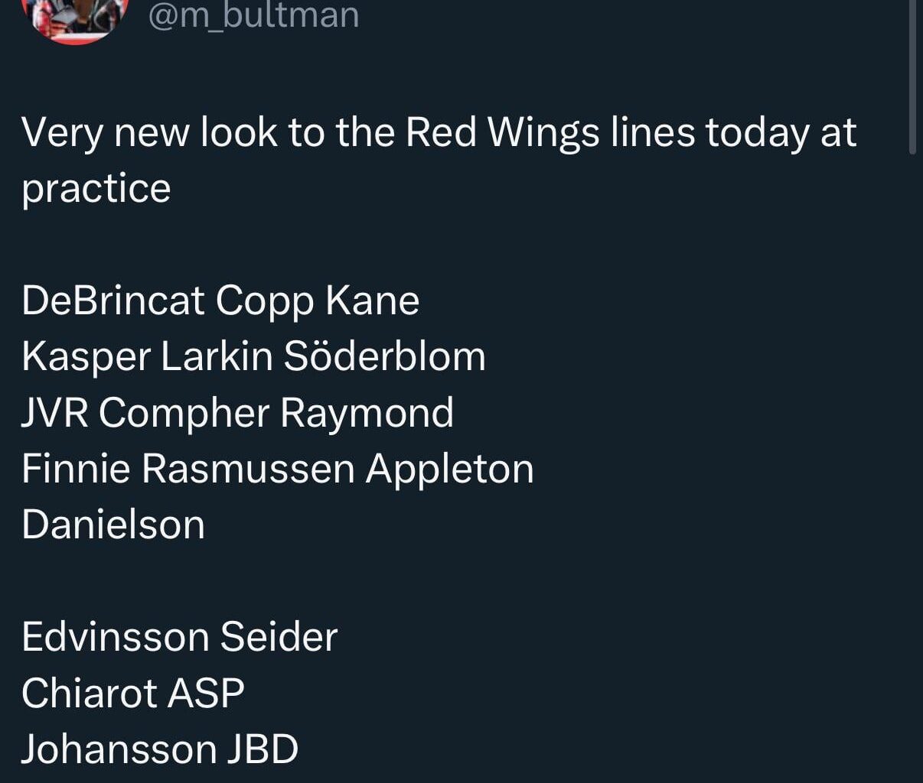Click the vertical scrollbar thumb
This screenshot has height=783, width=923.
pyautogui.click(x=912, y=76)
